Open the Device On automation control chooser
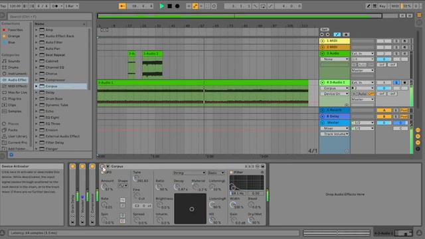Viewport: 425px width, 239px height. tap(335, 94)
